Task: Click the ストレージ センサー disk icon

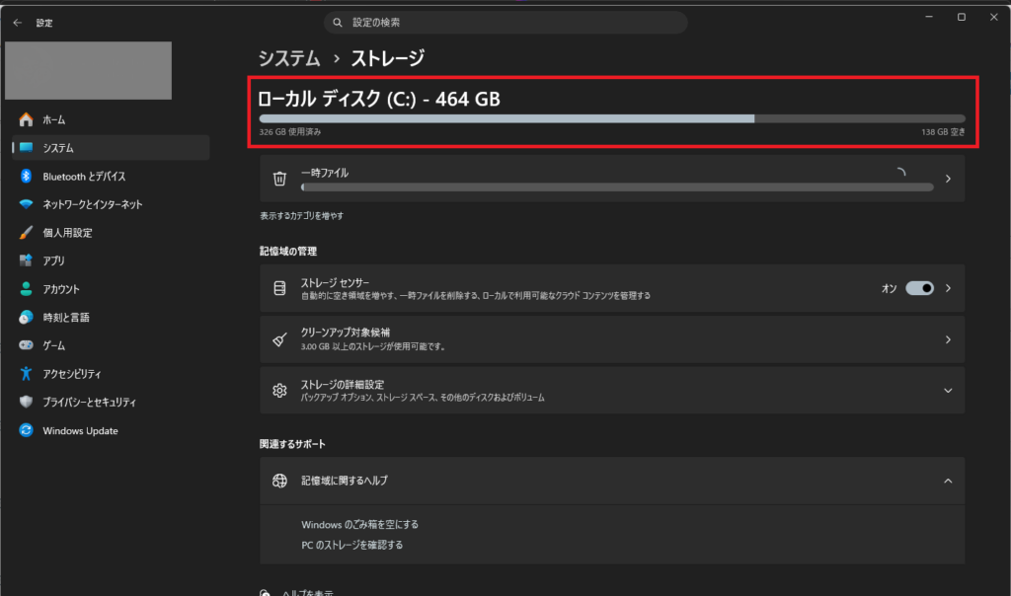Action: 279,288
